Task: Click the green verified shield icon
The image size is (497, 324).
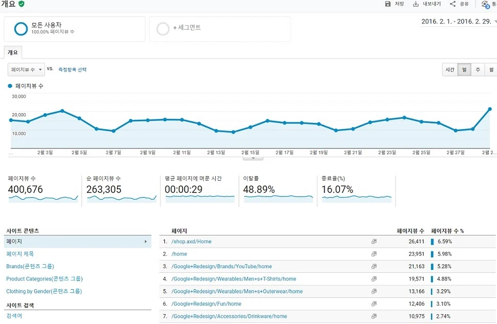Action: click(x=21, y=4)
